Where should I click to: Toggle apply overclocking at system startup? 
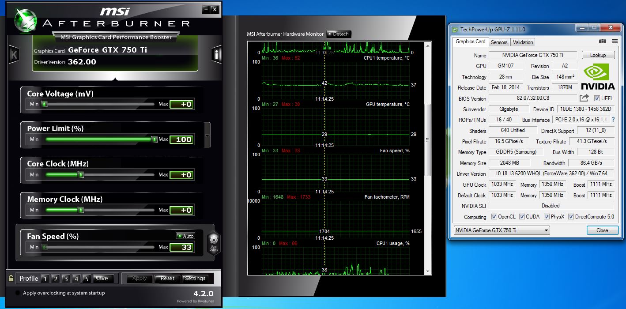click(x=18, y=293)
